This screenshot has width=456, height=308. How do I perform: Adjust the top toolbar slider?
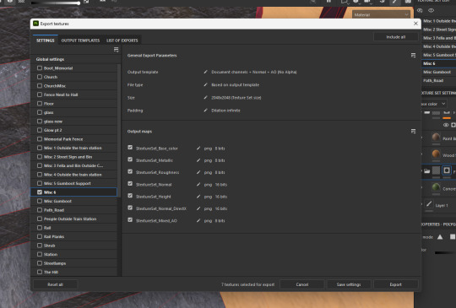click(x=55, y=3)
